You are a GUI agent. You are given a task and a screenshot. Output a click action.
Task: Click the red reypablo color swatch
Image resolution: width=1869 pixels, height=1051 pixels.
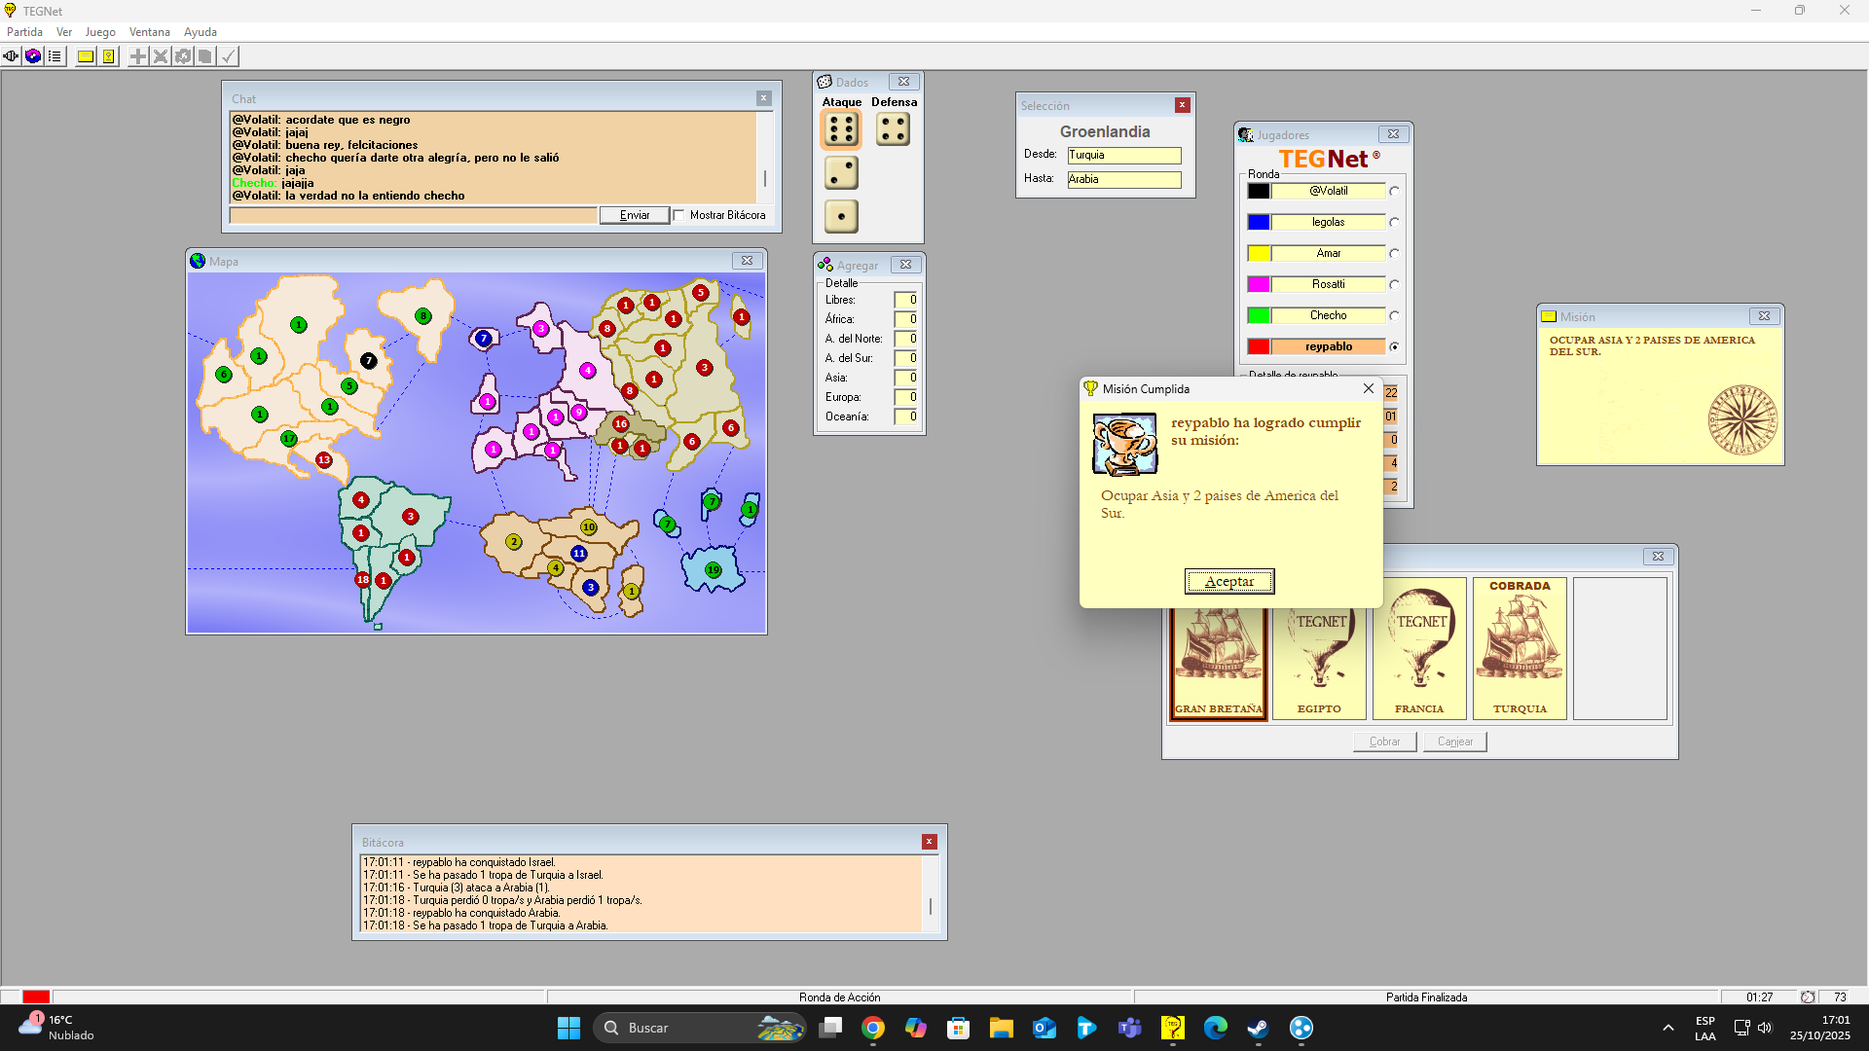(x=1259, y=346)
